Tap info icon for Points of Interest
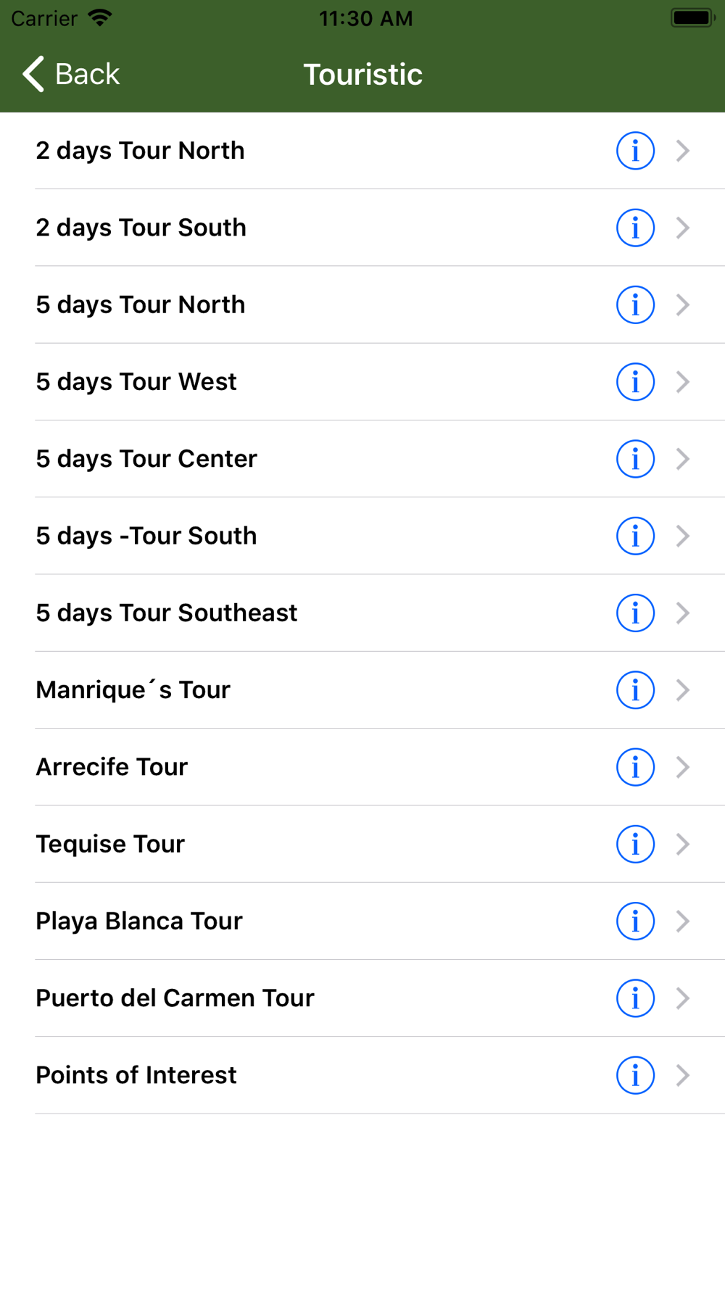 pos(635,1075)
